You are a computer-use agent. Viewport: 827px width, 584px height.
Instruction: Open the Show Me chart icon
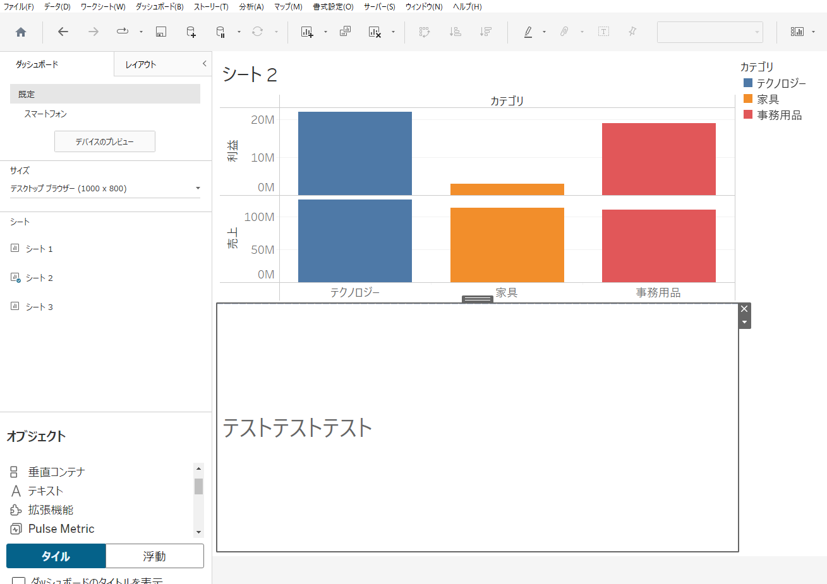coord(797,32)
